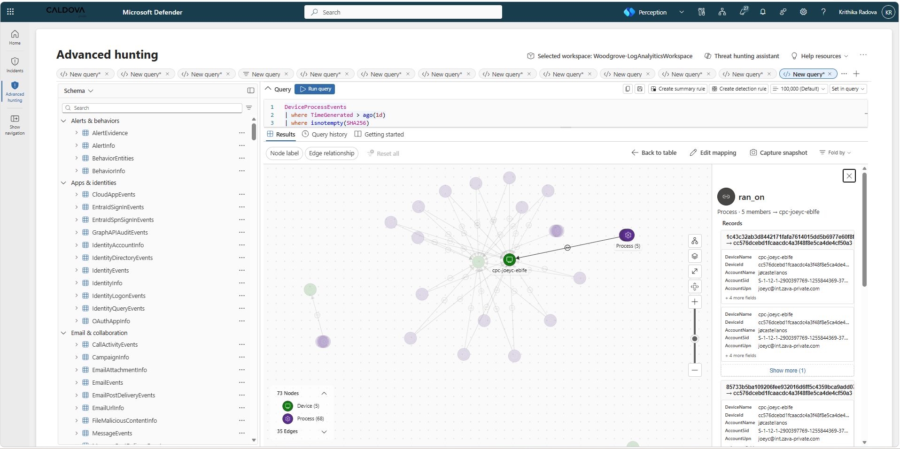Click the Run query button

(x=315, y=89)
